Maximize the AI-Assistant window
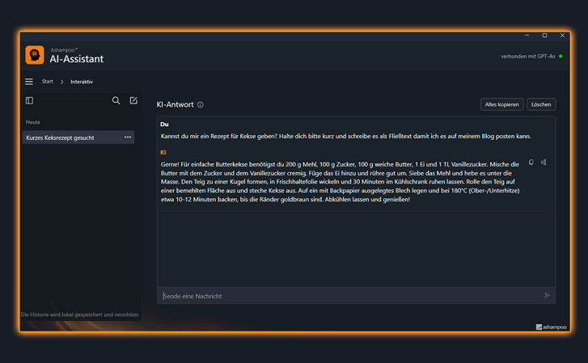This screenshot has height=363, width=588. point(544,36)
